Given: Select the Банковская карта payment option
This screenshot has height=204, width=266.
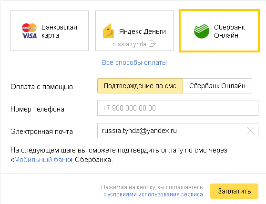Looking at the screenshot, I should tap(50, 31).
